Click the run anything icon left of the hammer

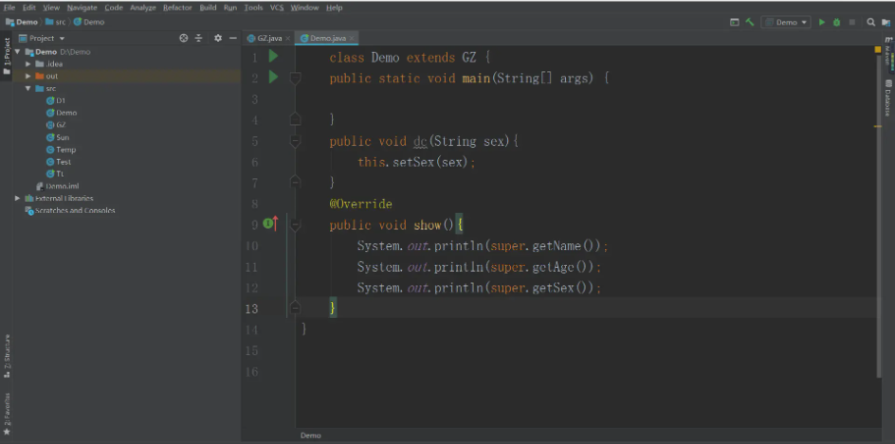(735, 22)
